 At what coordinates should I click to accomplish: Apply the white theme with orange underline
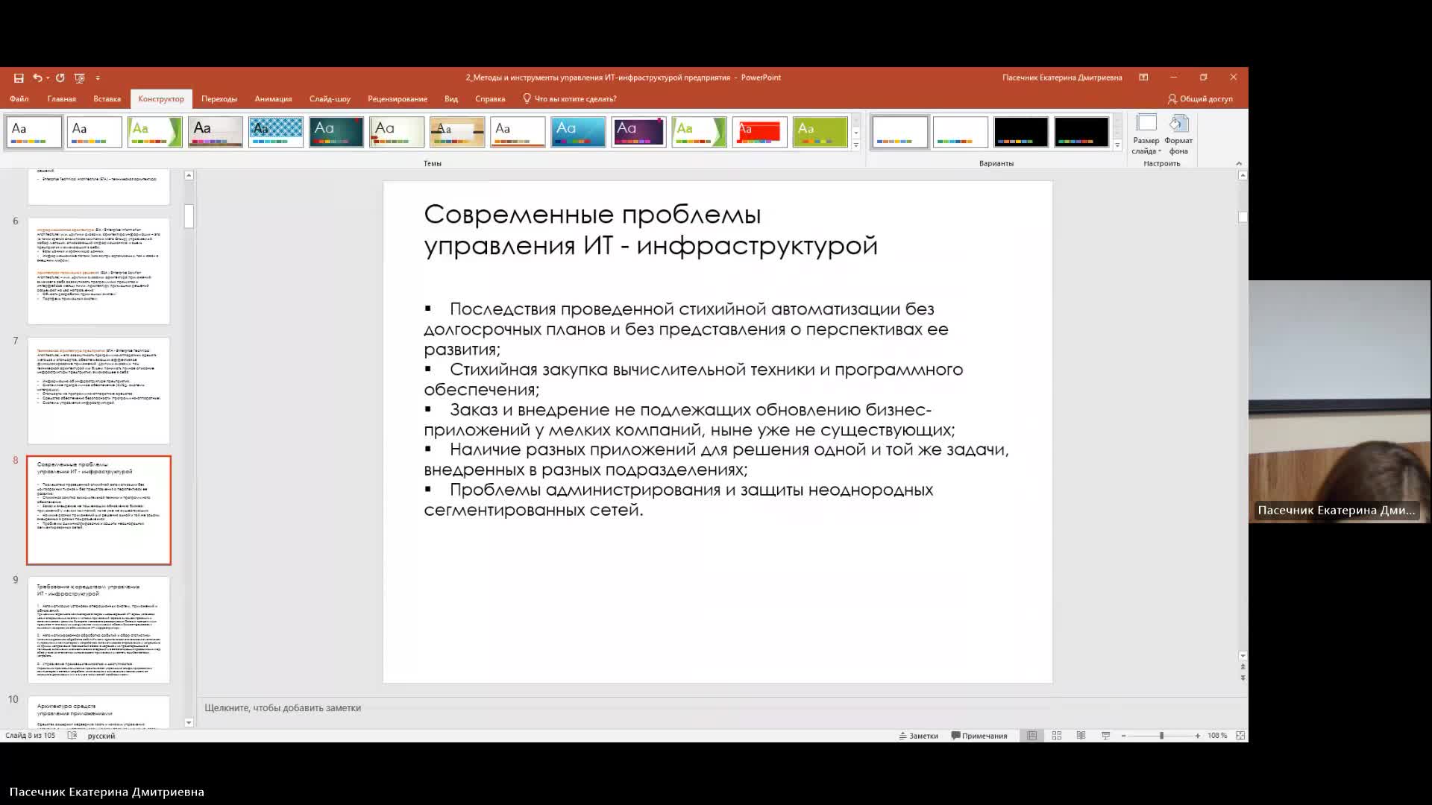[x=518, y=132]
